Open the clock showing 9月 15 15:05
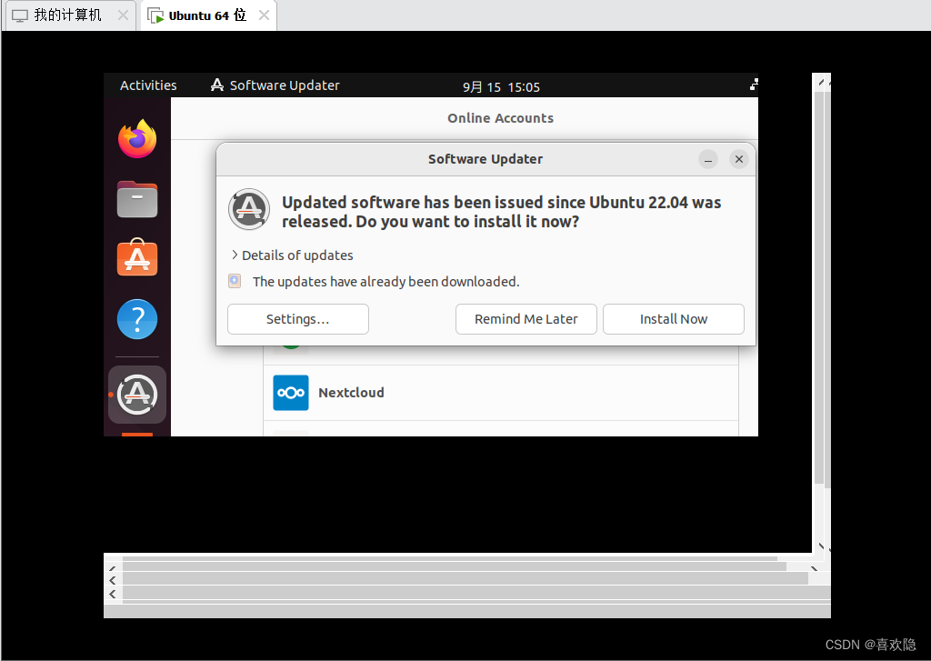Viewport: 931px width, 661px height. pyautogui.click(x=501, y=86)
